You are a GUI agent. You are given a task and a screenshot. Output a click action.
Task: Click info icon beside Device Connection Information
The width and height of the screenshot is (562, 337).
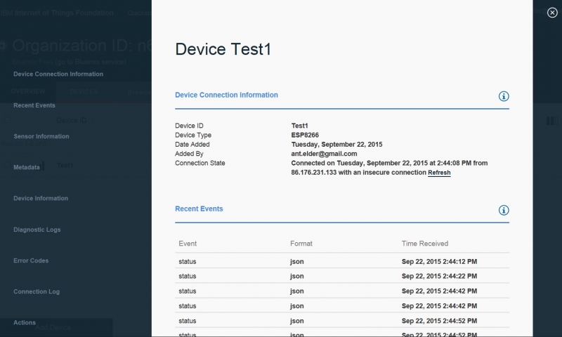tap(503, 96)
